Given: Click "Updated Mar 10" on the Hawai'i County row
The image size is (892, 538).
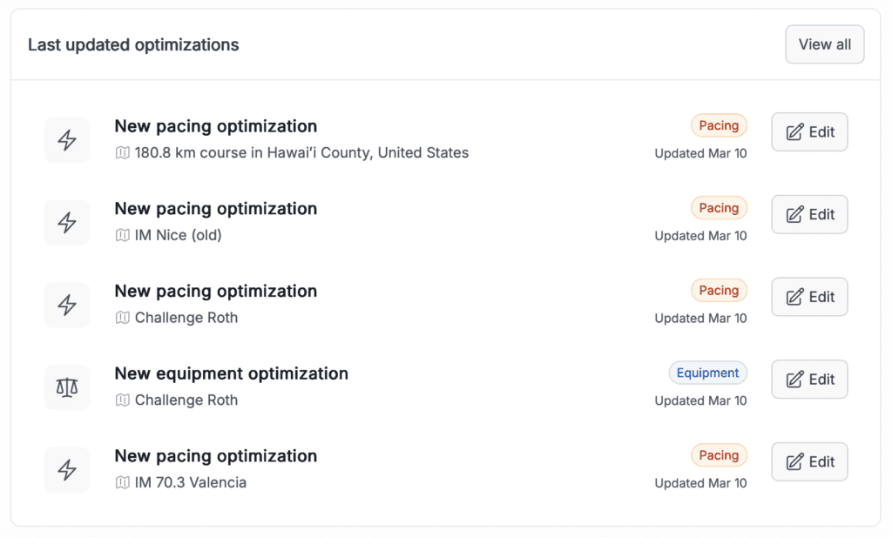Looking at the screenshot, I should (x=700, y=153).
